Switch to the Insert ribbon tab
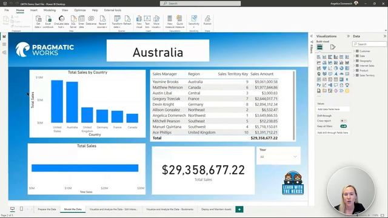 [34, 10]
